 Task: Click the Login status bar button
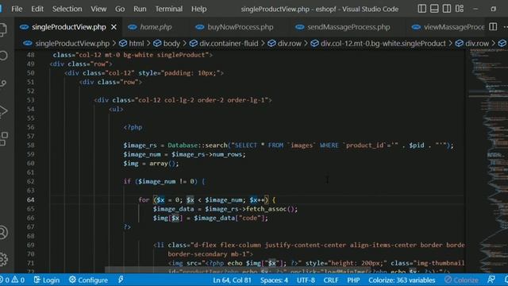(x=47, y=280)
